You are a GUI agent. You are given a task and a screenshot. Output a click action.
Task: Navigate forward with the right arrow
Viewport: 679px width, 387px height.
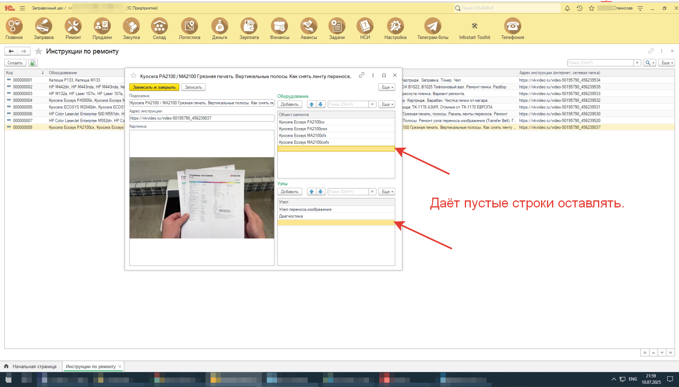tap(24, 51)
